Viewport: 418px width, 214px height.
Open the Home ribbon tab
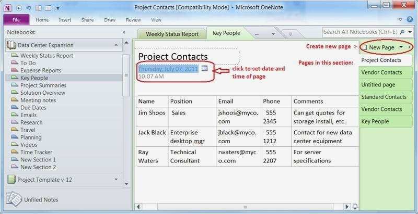(42, 20)
